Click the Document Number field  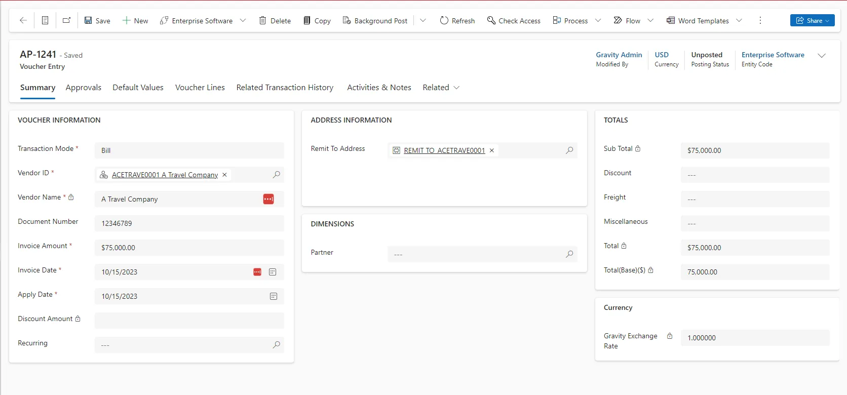(x=189, y=223)
